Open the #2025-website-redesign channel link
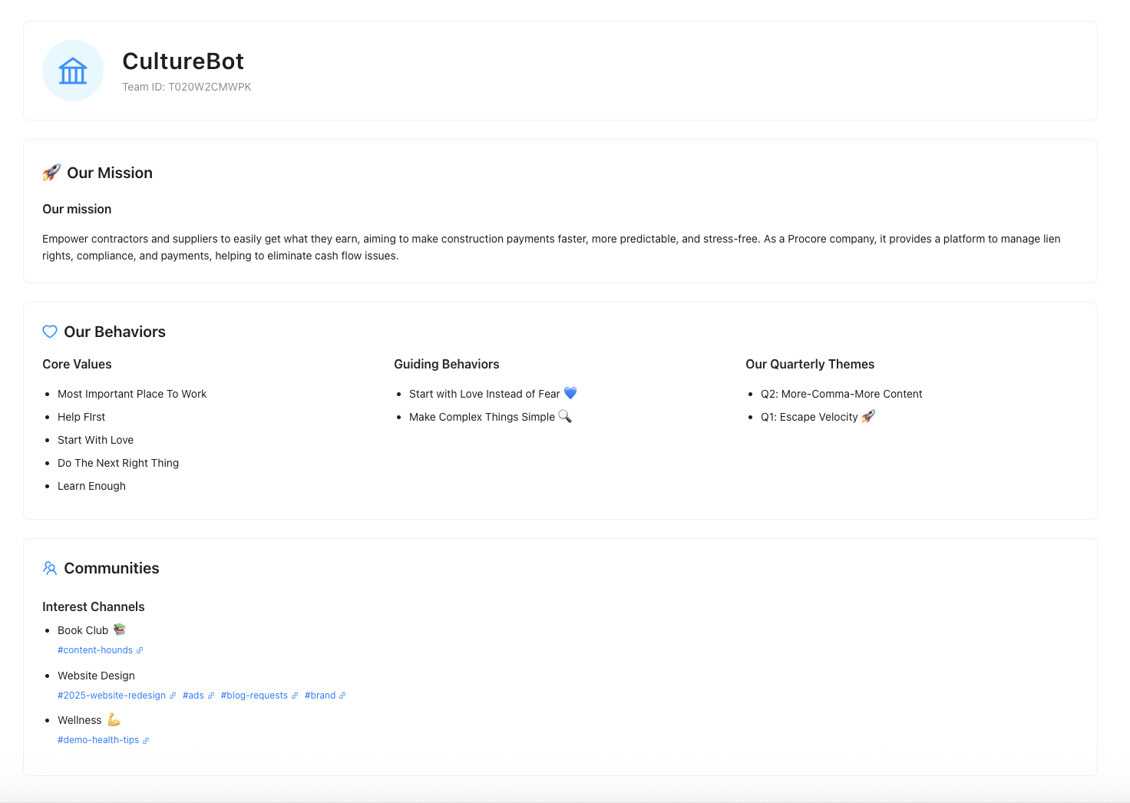 click(x=111, y=695)
